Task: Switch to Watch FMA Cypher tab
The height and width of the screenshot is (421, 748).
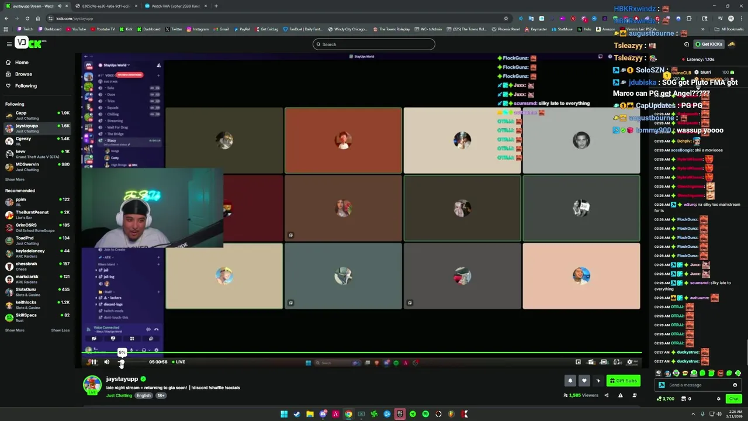Action: click(175, 6)
